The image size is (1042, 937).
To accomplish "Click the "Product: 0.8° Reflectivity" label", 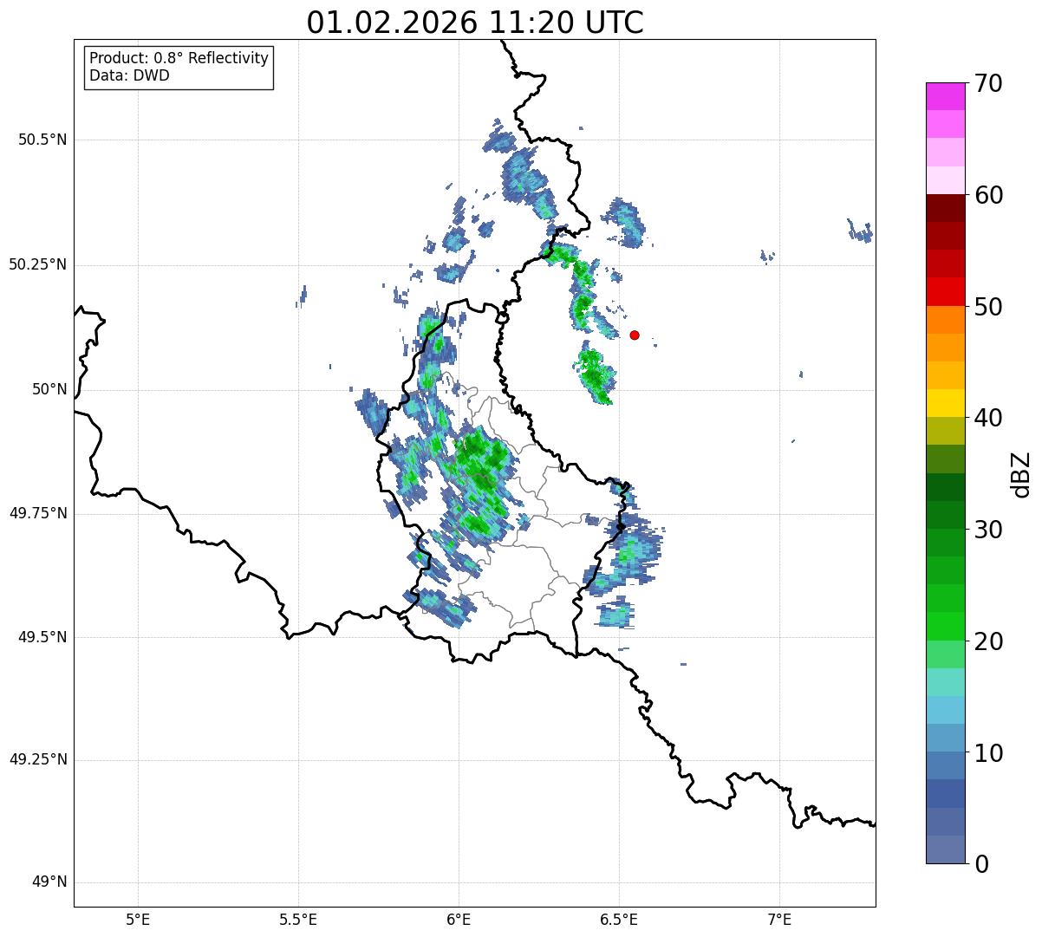I will click(179, 58).
